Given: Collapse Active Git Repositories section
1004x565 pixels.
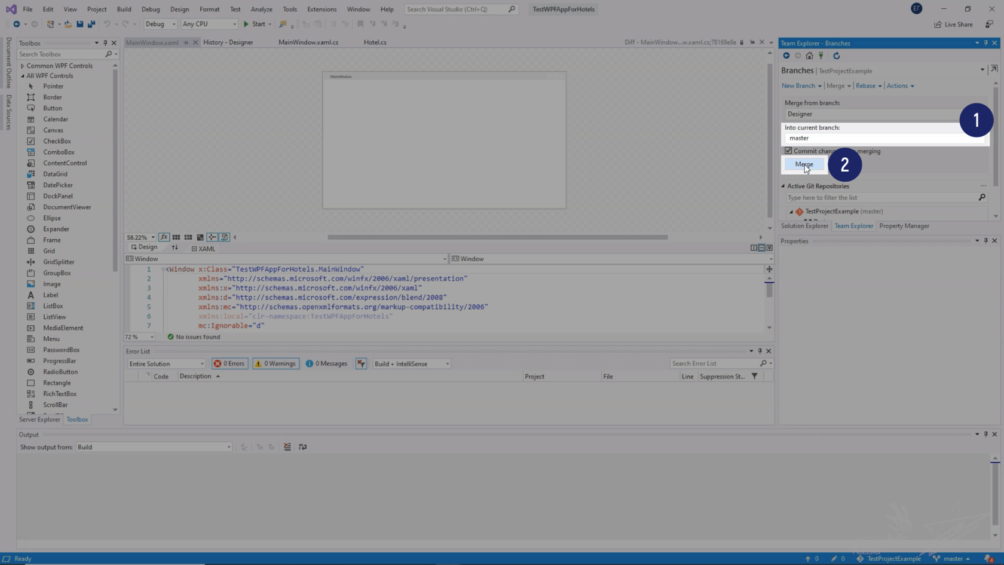Looking at the screenshot, I should point(783,186).
